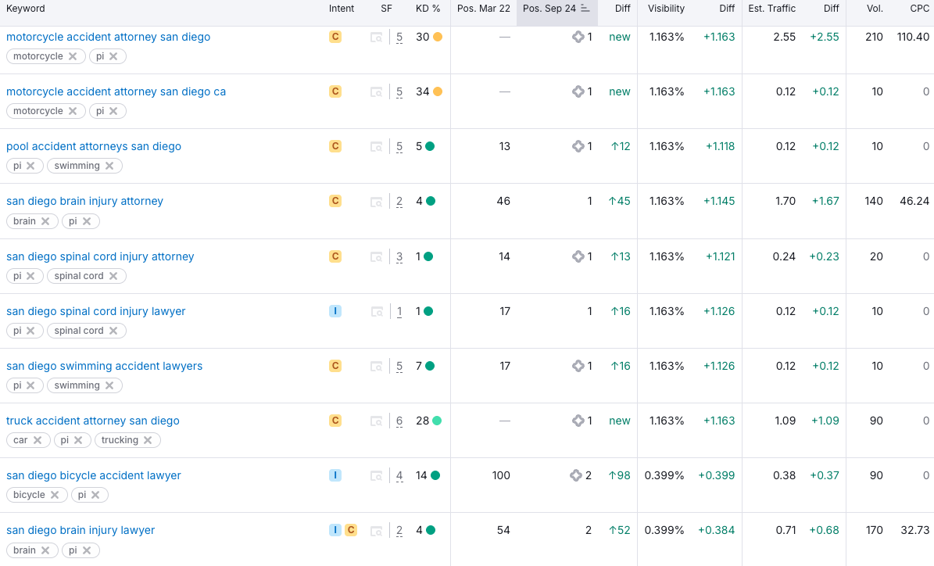Screen dimensions: 934x566
Task: Click the KD % column header
Action: click(428, 9)
